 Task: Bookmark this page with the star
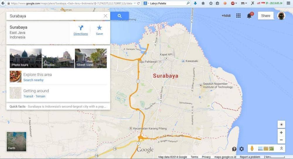point(211,3)
